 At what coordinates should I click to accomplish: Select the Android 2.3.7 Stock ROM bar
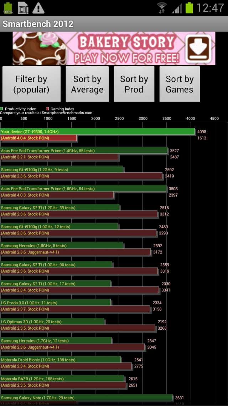[x=75, y=309]
